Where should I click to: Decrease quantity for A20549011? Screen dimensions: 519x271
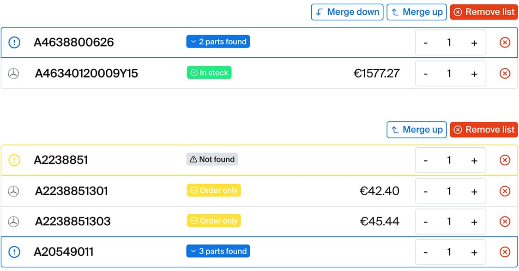point(426,252)
